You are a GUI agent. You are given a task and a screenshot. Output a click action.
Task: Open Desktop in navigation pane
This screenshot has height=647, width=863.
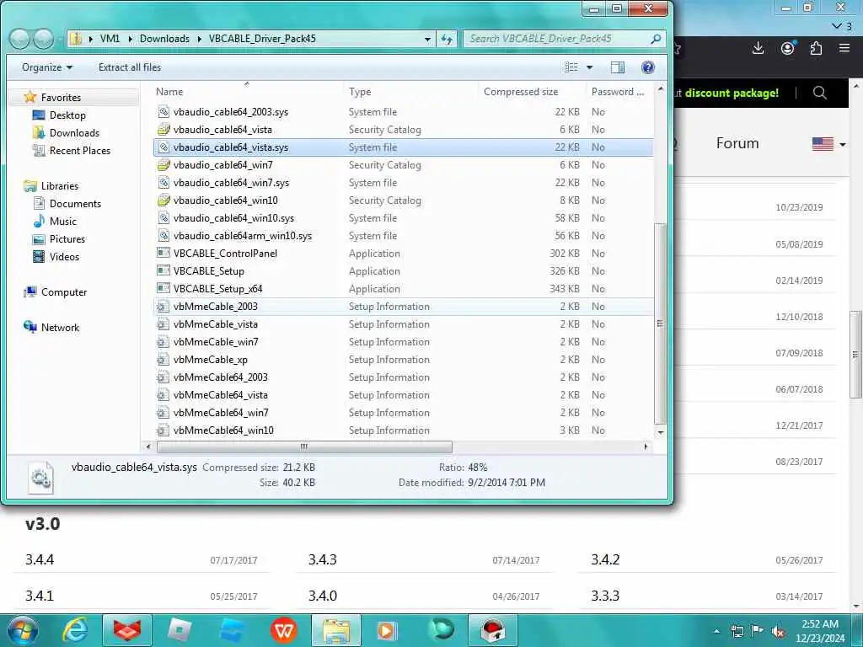[x=67, y=115]
